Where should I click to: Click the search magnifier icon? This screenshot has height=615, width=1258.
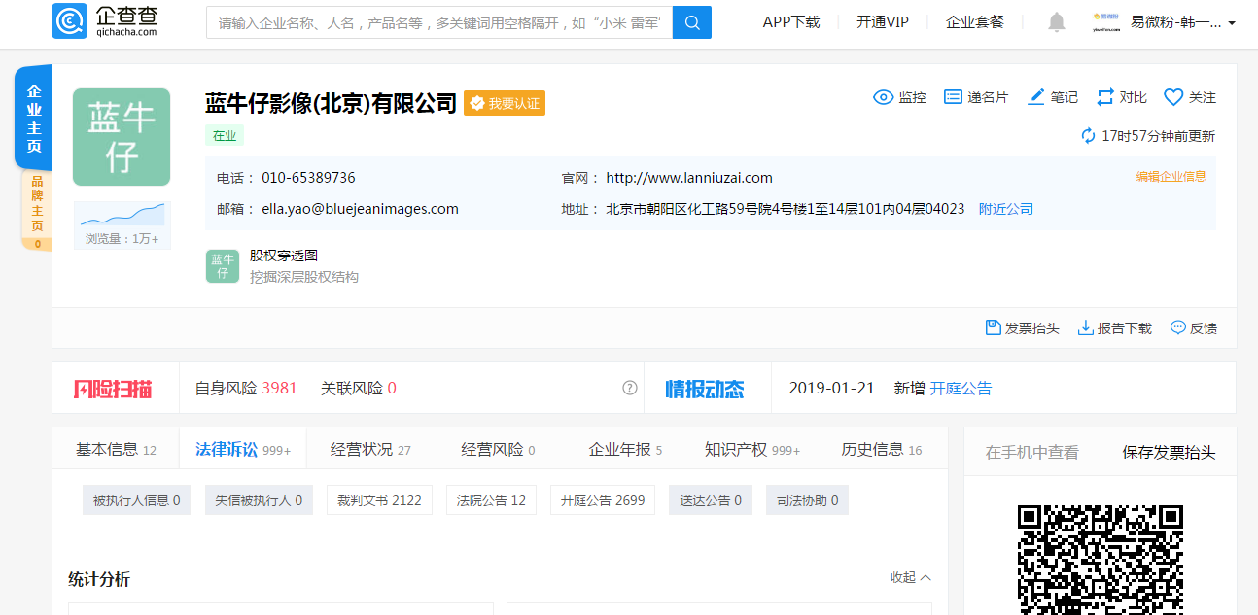pyautogui.click(x=691, y=21)
